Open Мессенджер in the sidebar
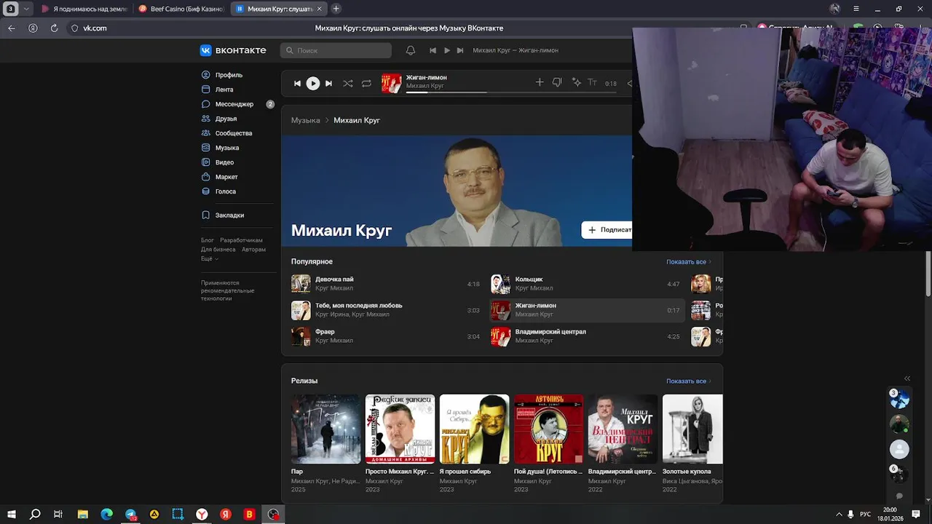 pos(234,104)
